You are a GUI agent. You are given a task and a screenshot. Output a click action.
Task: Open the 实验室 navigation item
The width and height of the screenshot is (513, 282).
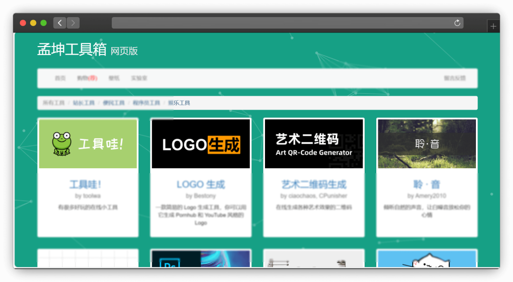(x=139, y=78)
